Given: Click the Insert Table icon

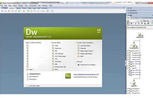Looking at the screenshot, I should coord(12,11).
